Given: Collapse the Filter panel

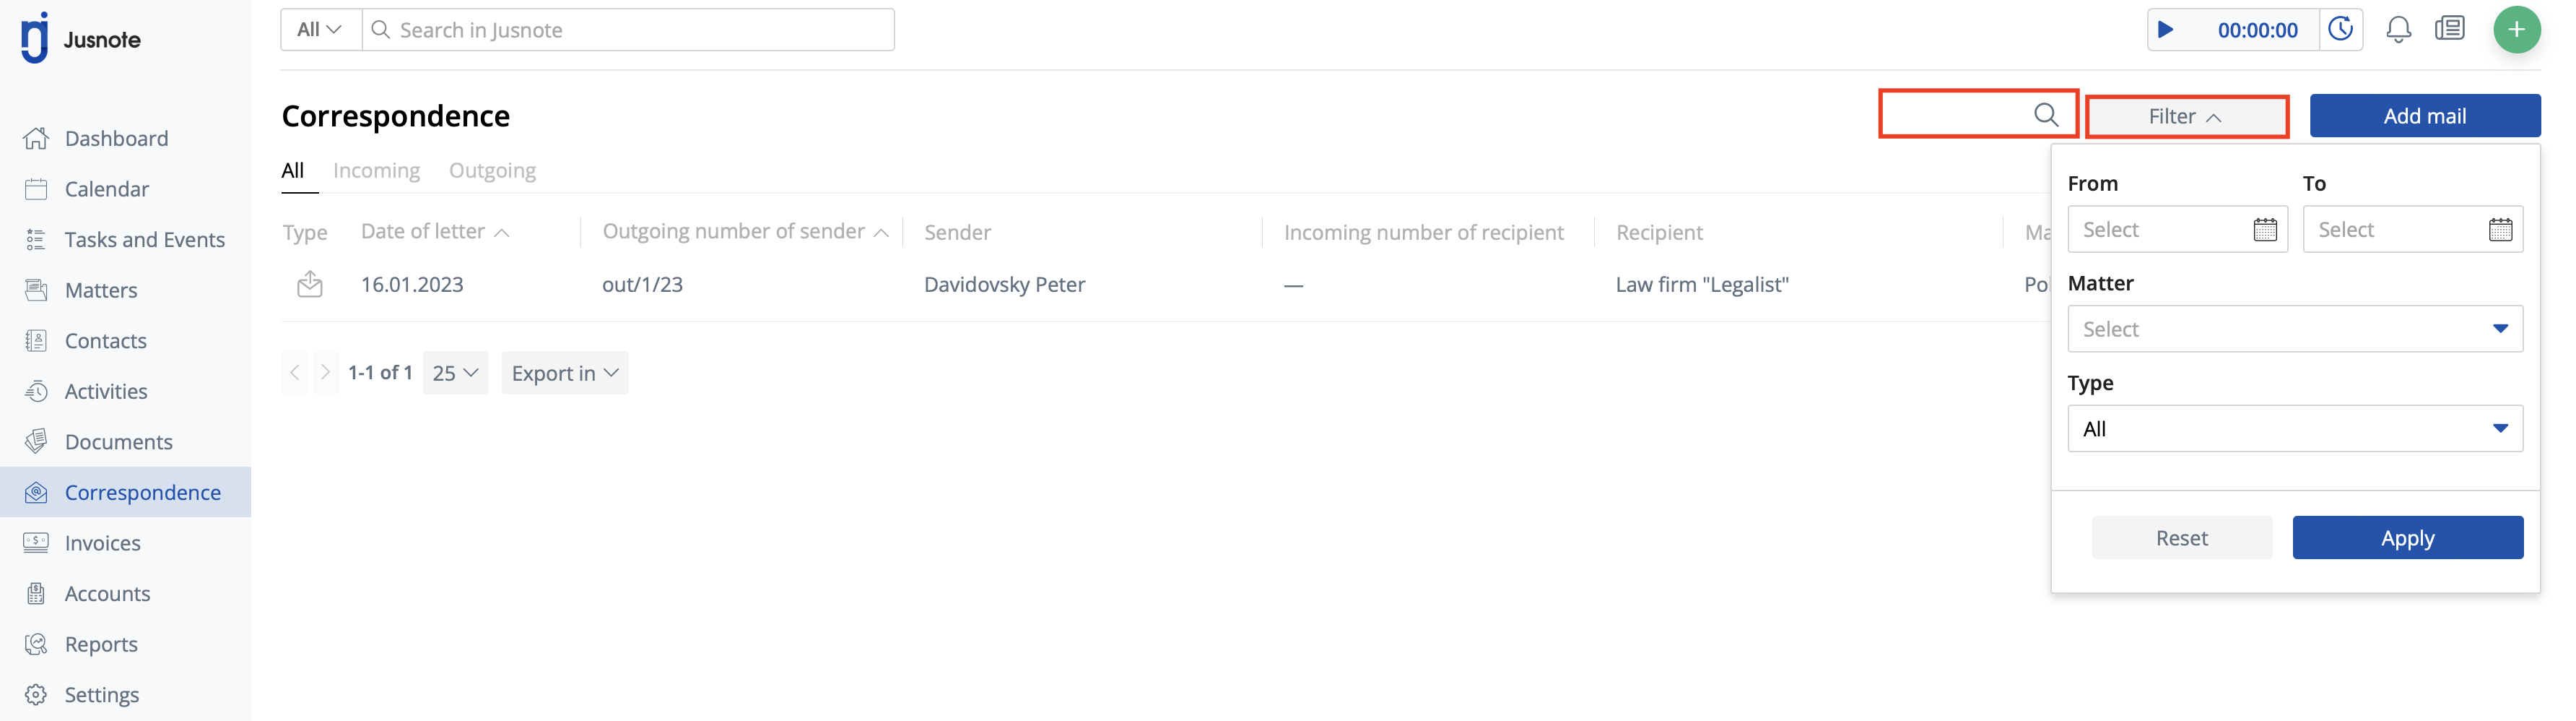Looking at the screenshot, I should [2186, 117].
